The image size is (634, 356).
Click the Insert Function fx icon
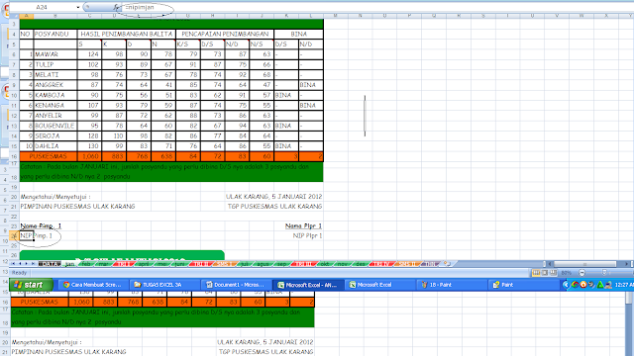coord(116,7)
